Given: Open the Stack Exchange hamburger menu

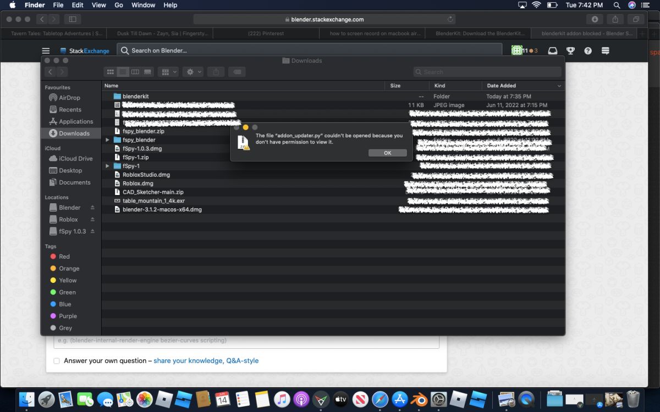Looking at the screenshot, I should [x=46, y=51].
